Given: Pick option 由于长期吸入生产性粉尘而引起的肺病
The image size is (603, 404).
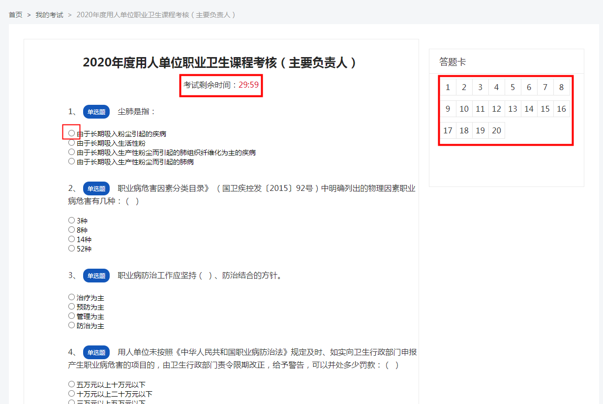Looking at the screenshot, I should 72,161.
